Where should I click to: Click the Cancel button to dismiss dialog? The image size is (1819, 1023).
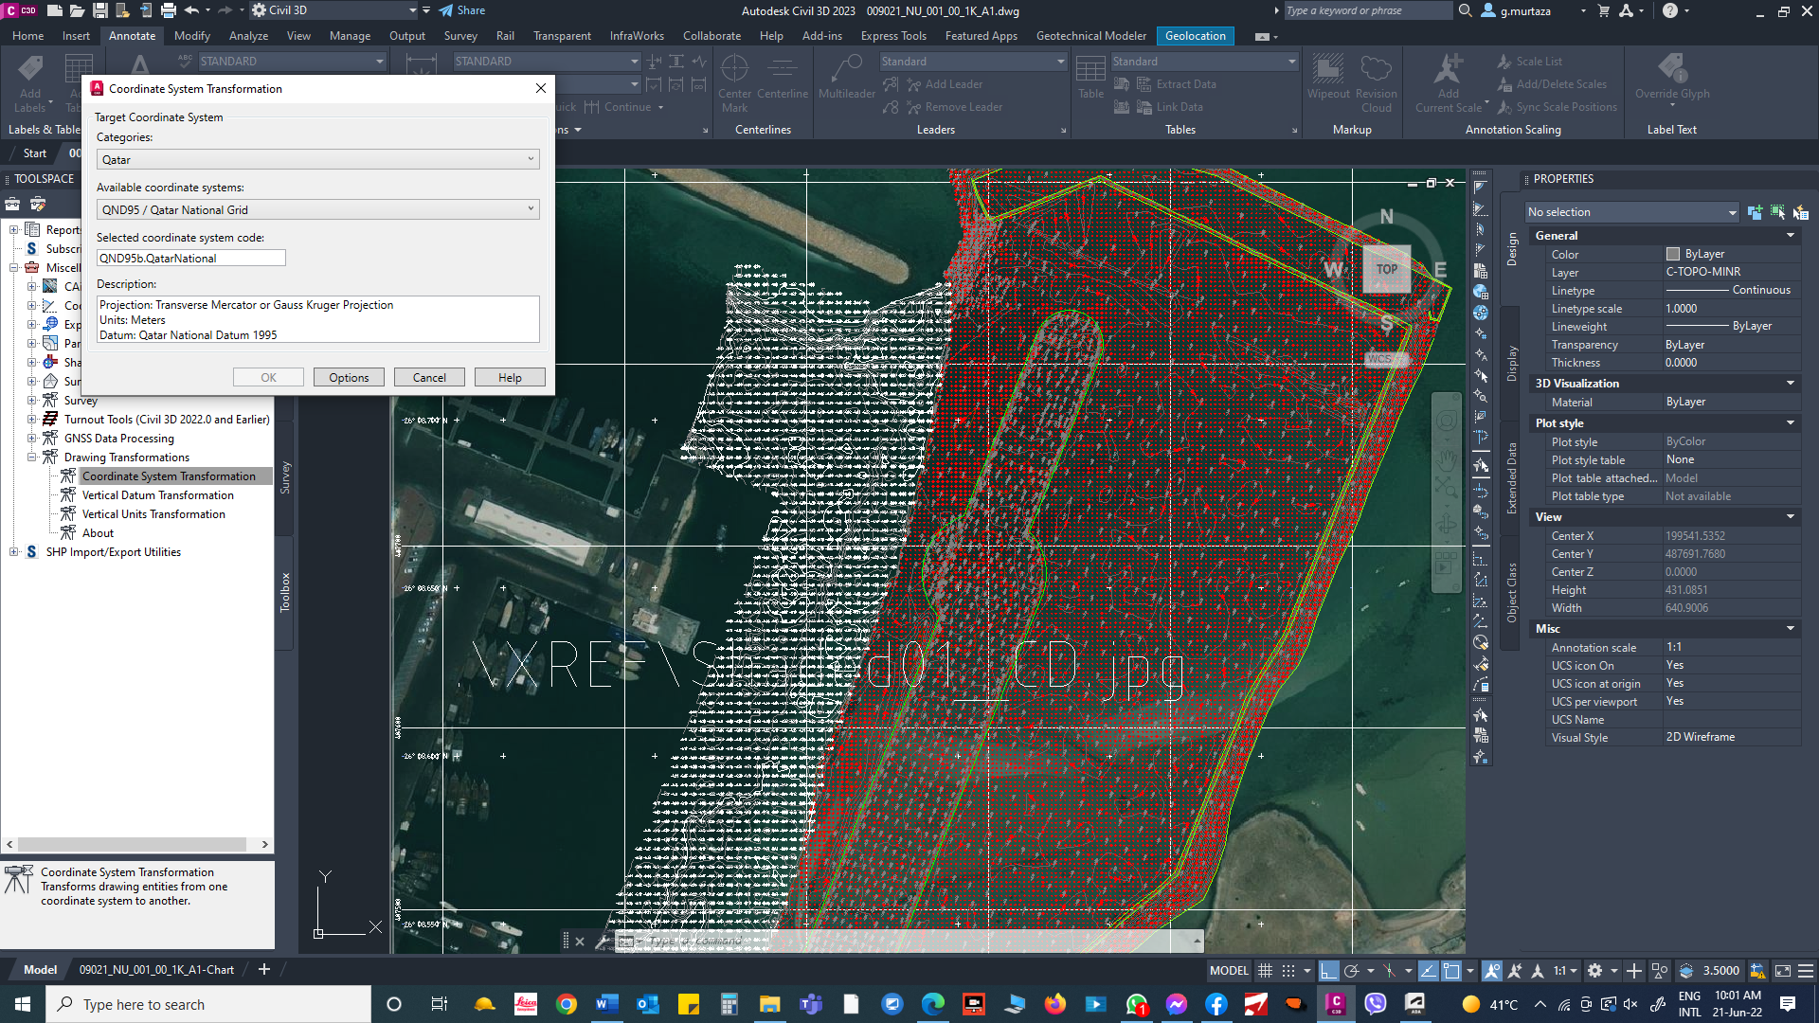pyautogui.click(x=428, y=377)
